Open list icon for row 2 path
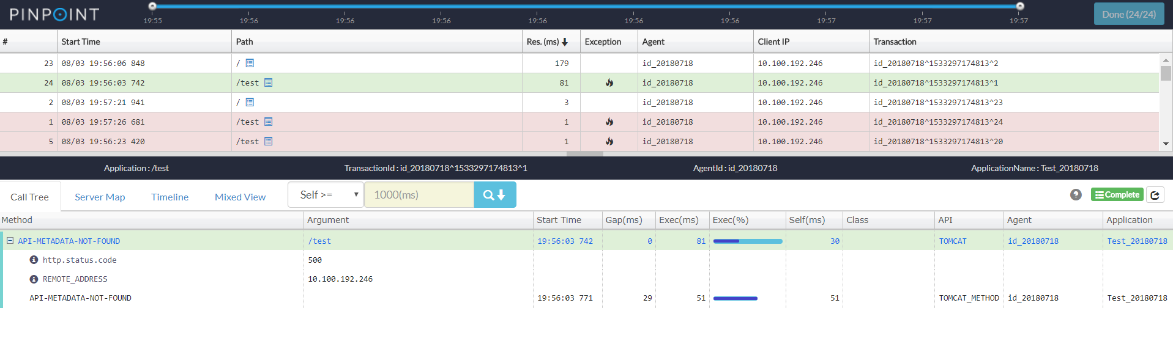1173x344 pixels. coord(250,102)
